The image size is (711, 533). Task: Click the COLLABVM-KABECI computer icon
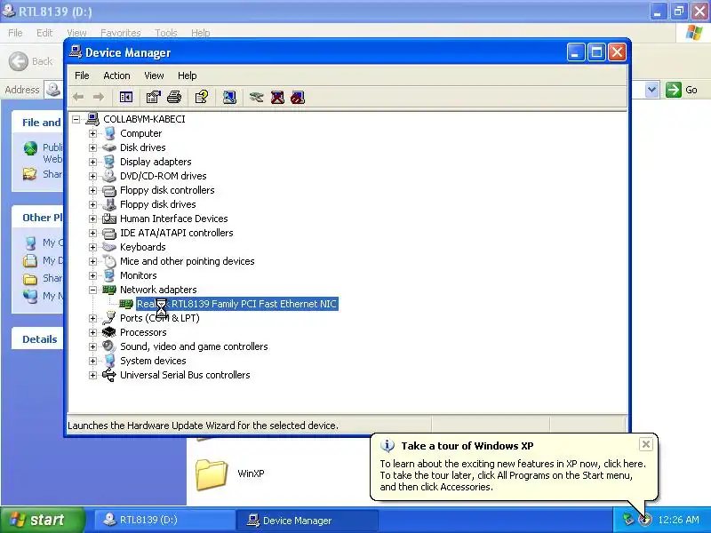[92, 119]
